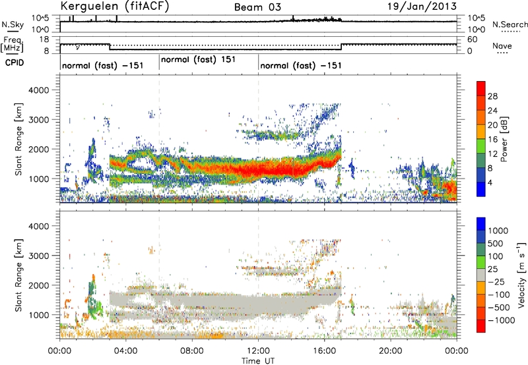528x365 pixels.
Task: Pick the bottom blue segment of the Power colorbar
Action: (x=481, y=189)
